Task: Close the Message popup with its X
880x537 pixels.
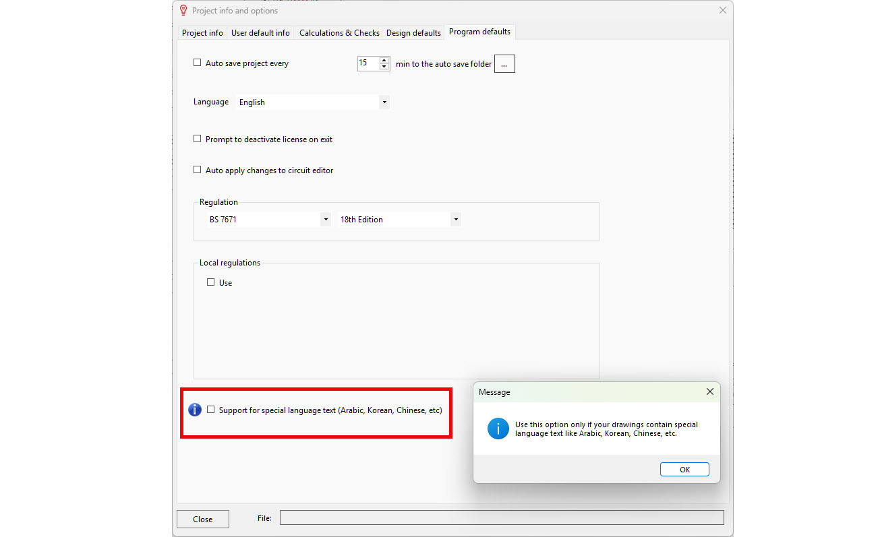Action: point(709,391)
